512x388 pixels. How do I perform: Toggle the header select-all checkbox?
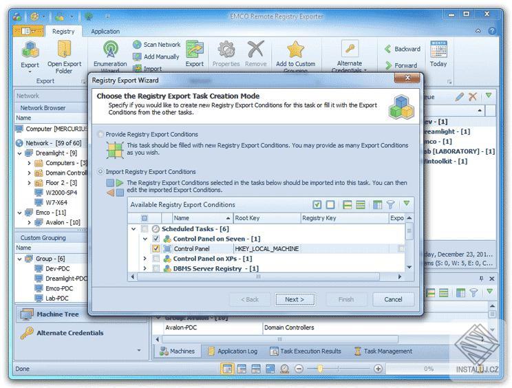145,218
